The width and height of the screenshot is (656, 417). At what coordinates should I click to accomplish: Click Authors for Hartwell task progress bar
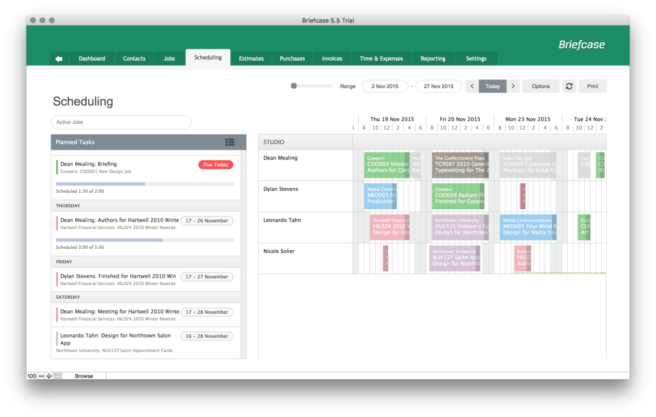[x=145, y=240]
